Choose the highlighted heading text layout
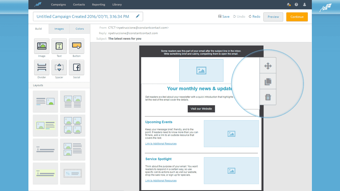Image resolution: width=340 pixels, height=191 pixels. (45, 173)
